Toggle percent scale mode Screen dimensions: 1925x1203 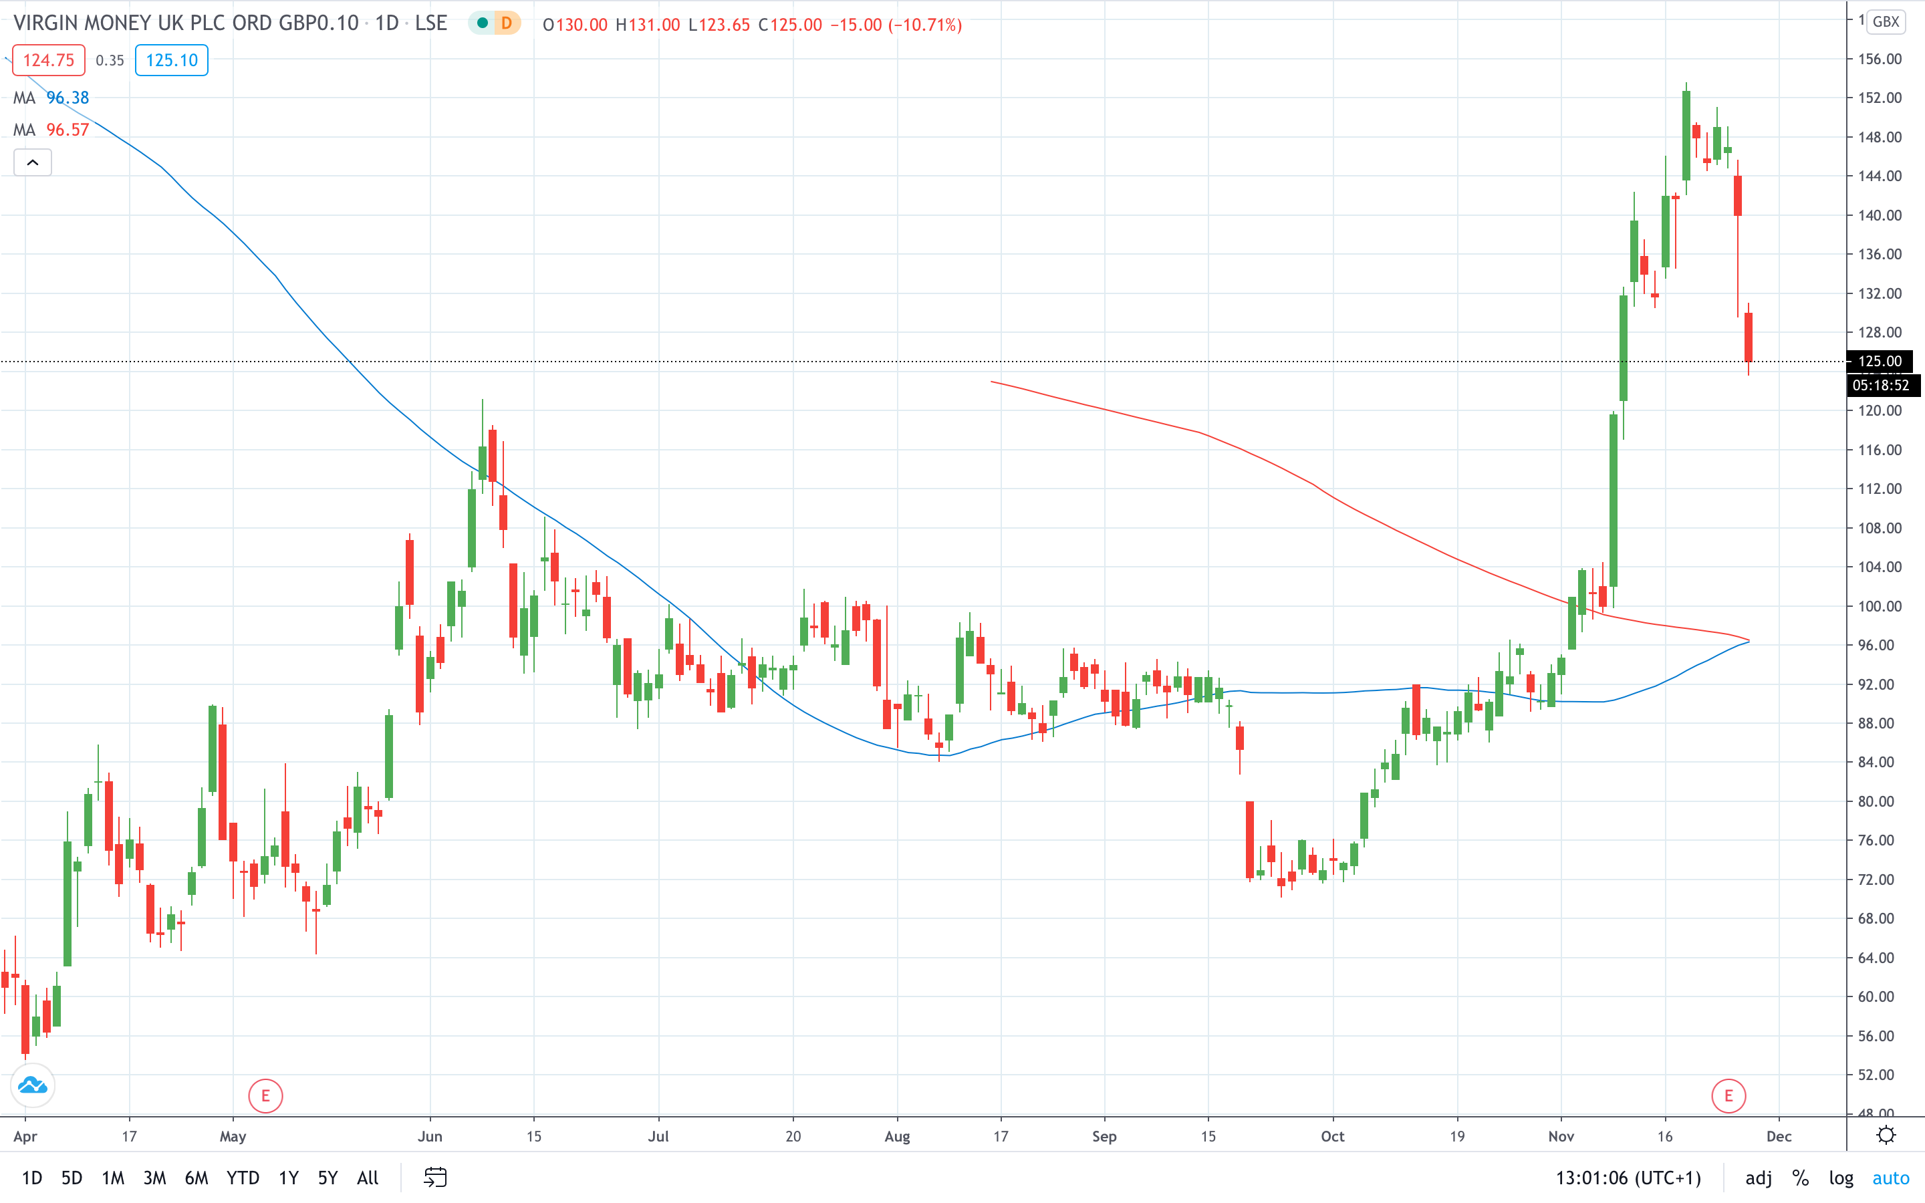tap(1800, 1178)
